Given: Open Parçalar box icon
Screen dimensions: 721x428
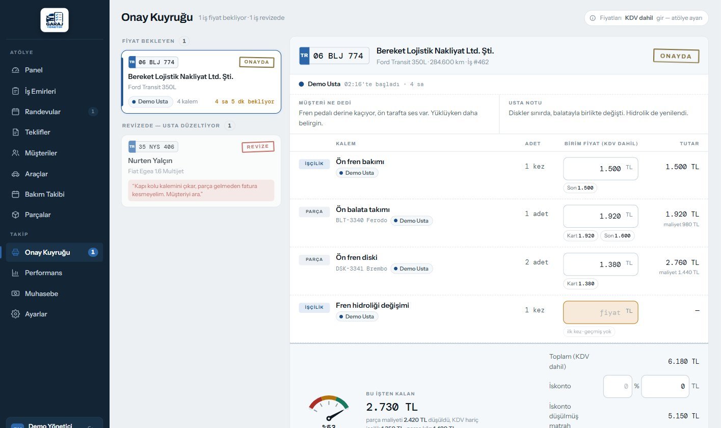Looking at the screenshot, I should coord(15,215).
